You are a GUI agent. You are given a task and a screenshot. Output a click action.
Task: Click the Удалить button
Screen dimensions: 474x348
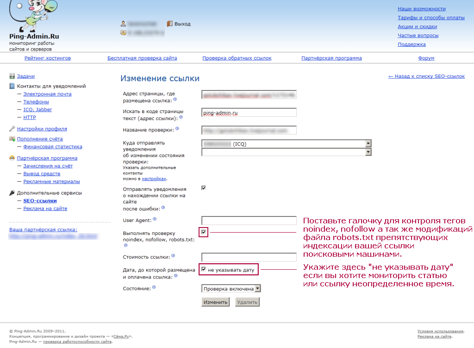point(247,302)
